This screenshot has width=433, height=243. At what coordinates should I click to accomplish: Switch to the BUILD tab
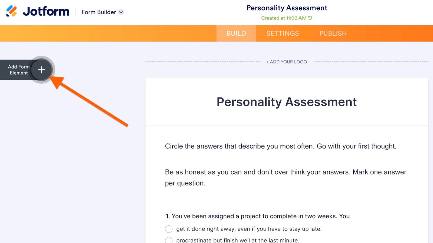click(236, 33)
